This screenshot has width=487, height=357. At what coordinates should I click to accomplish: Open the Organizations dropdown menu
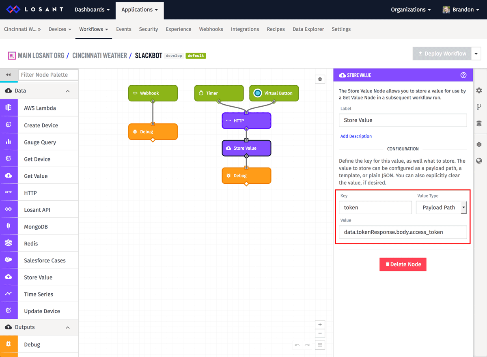(411, 9)
